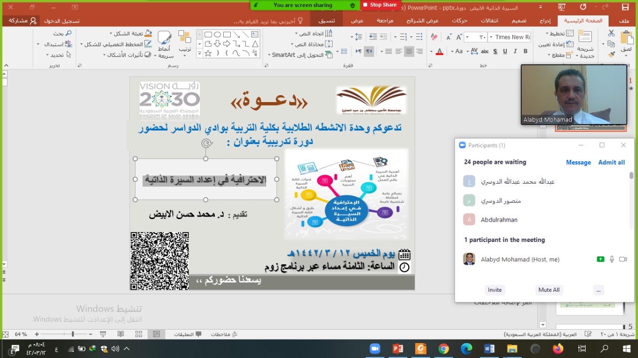Click the Mute All button
638x358 pixels.
click(x=549, y=290)
